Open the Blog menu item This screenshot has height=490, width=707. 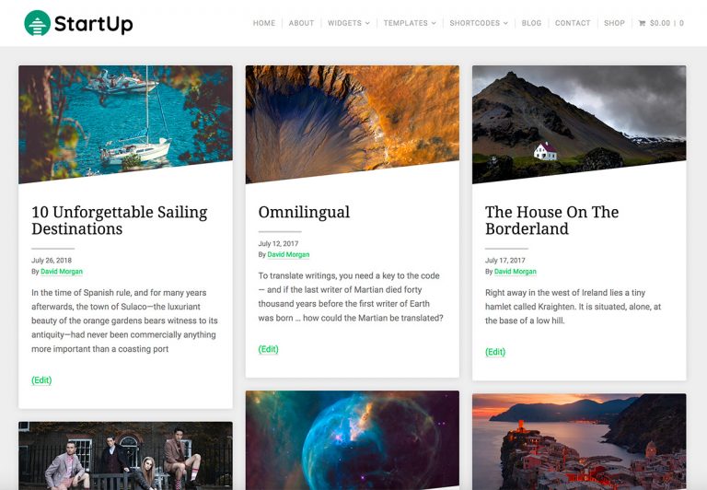531,23
